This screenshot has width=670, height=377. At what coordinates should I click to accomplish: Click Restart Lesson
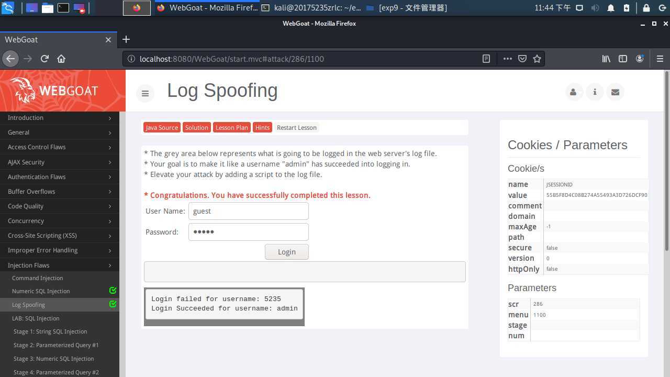click(297, 128)
